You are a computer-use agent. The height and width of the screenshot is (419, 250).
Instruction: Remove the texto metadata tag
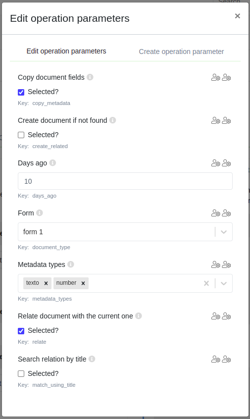point(46,283)
